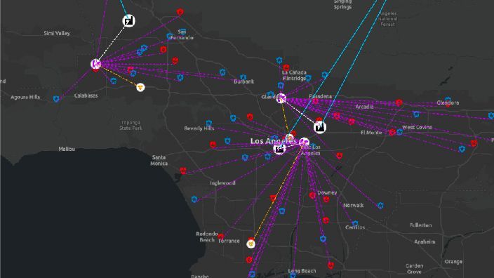Select the Burbank label
Viewport: 494px width, 278px height.
[x=244, y=81]
